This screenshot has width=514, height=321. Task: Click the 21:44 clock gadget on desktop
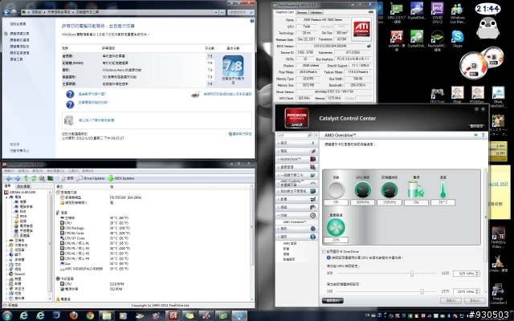click(x=487, y=9)
